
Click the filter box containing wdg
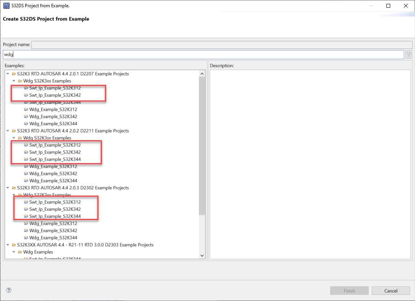[x=203, y=55]
